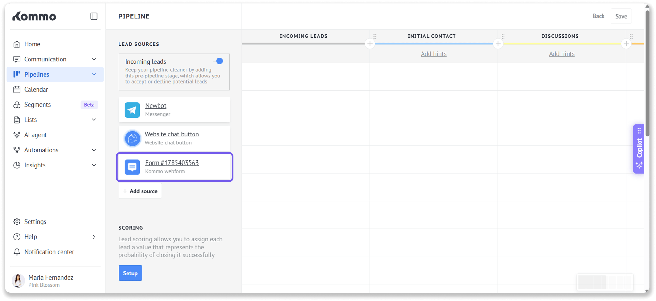Collapse the sidebar panel icon
Image resolution: width=656 pixels, height=301 pixels.
click(x=94, y=16)
